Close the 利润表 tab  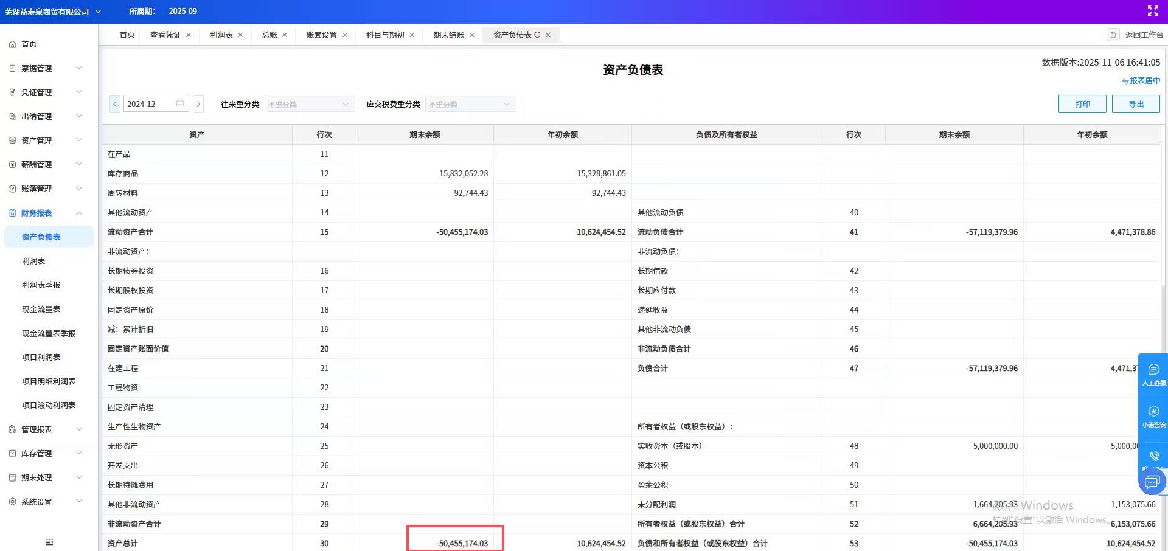[x=240, y=35]
